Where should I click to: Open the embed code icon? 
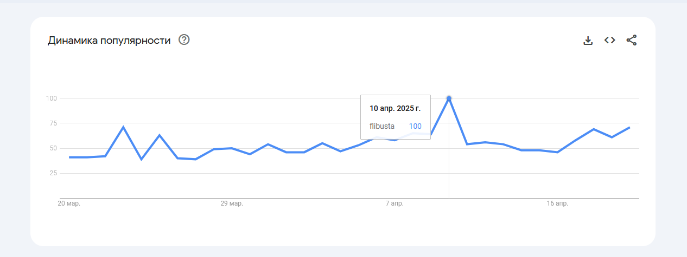pos(609,40)
